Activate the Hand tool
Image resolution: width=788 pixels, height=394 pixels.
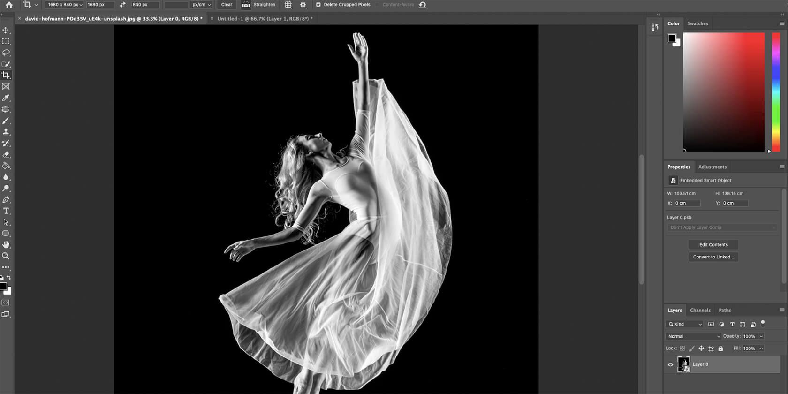tap(6, 245)
